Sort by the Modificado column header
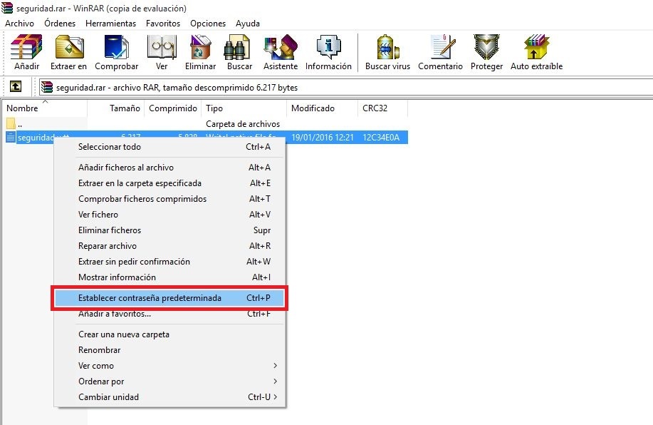 coord(322,108)
